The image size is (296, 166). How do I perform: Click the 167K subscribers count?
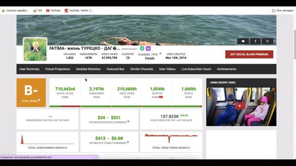click(x=88, y=58)
